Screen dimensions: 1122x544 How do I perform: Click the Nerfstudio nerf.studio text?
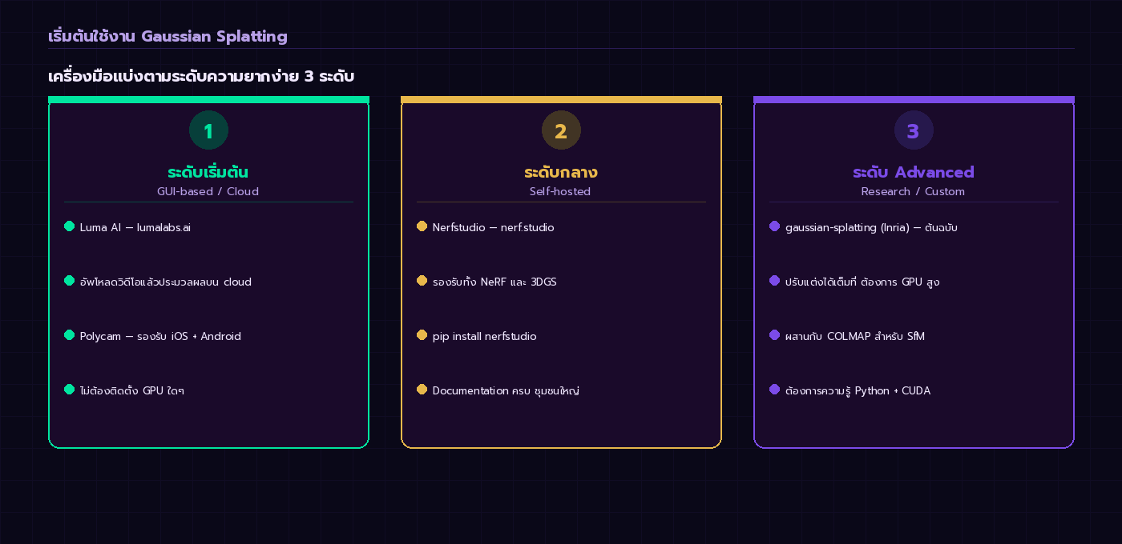click(493, 228)
